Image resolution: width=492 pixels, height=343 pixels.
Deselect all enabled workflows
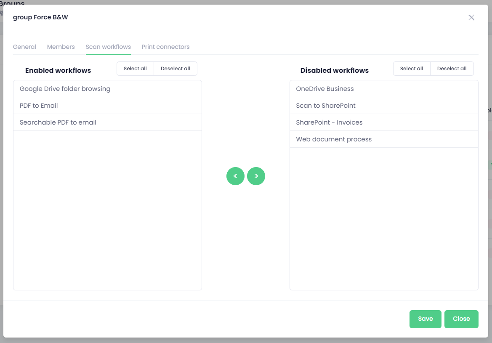[176, 69]
